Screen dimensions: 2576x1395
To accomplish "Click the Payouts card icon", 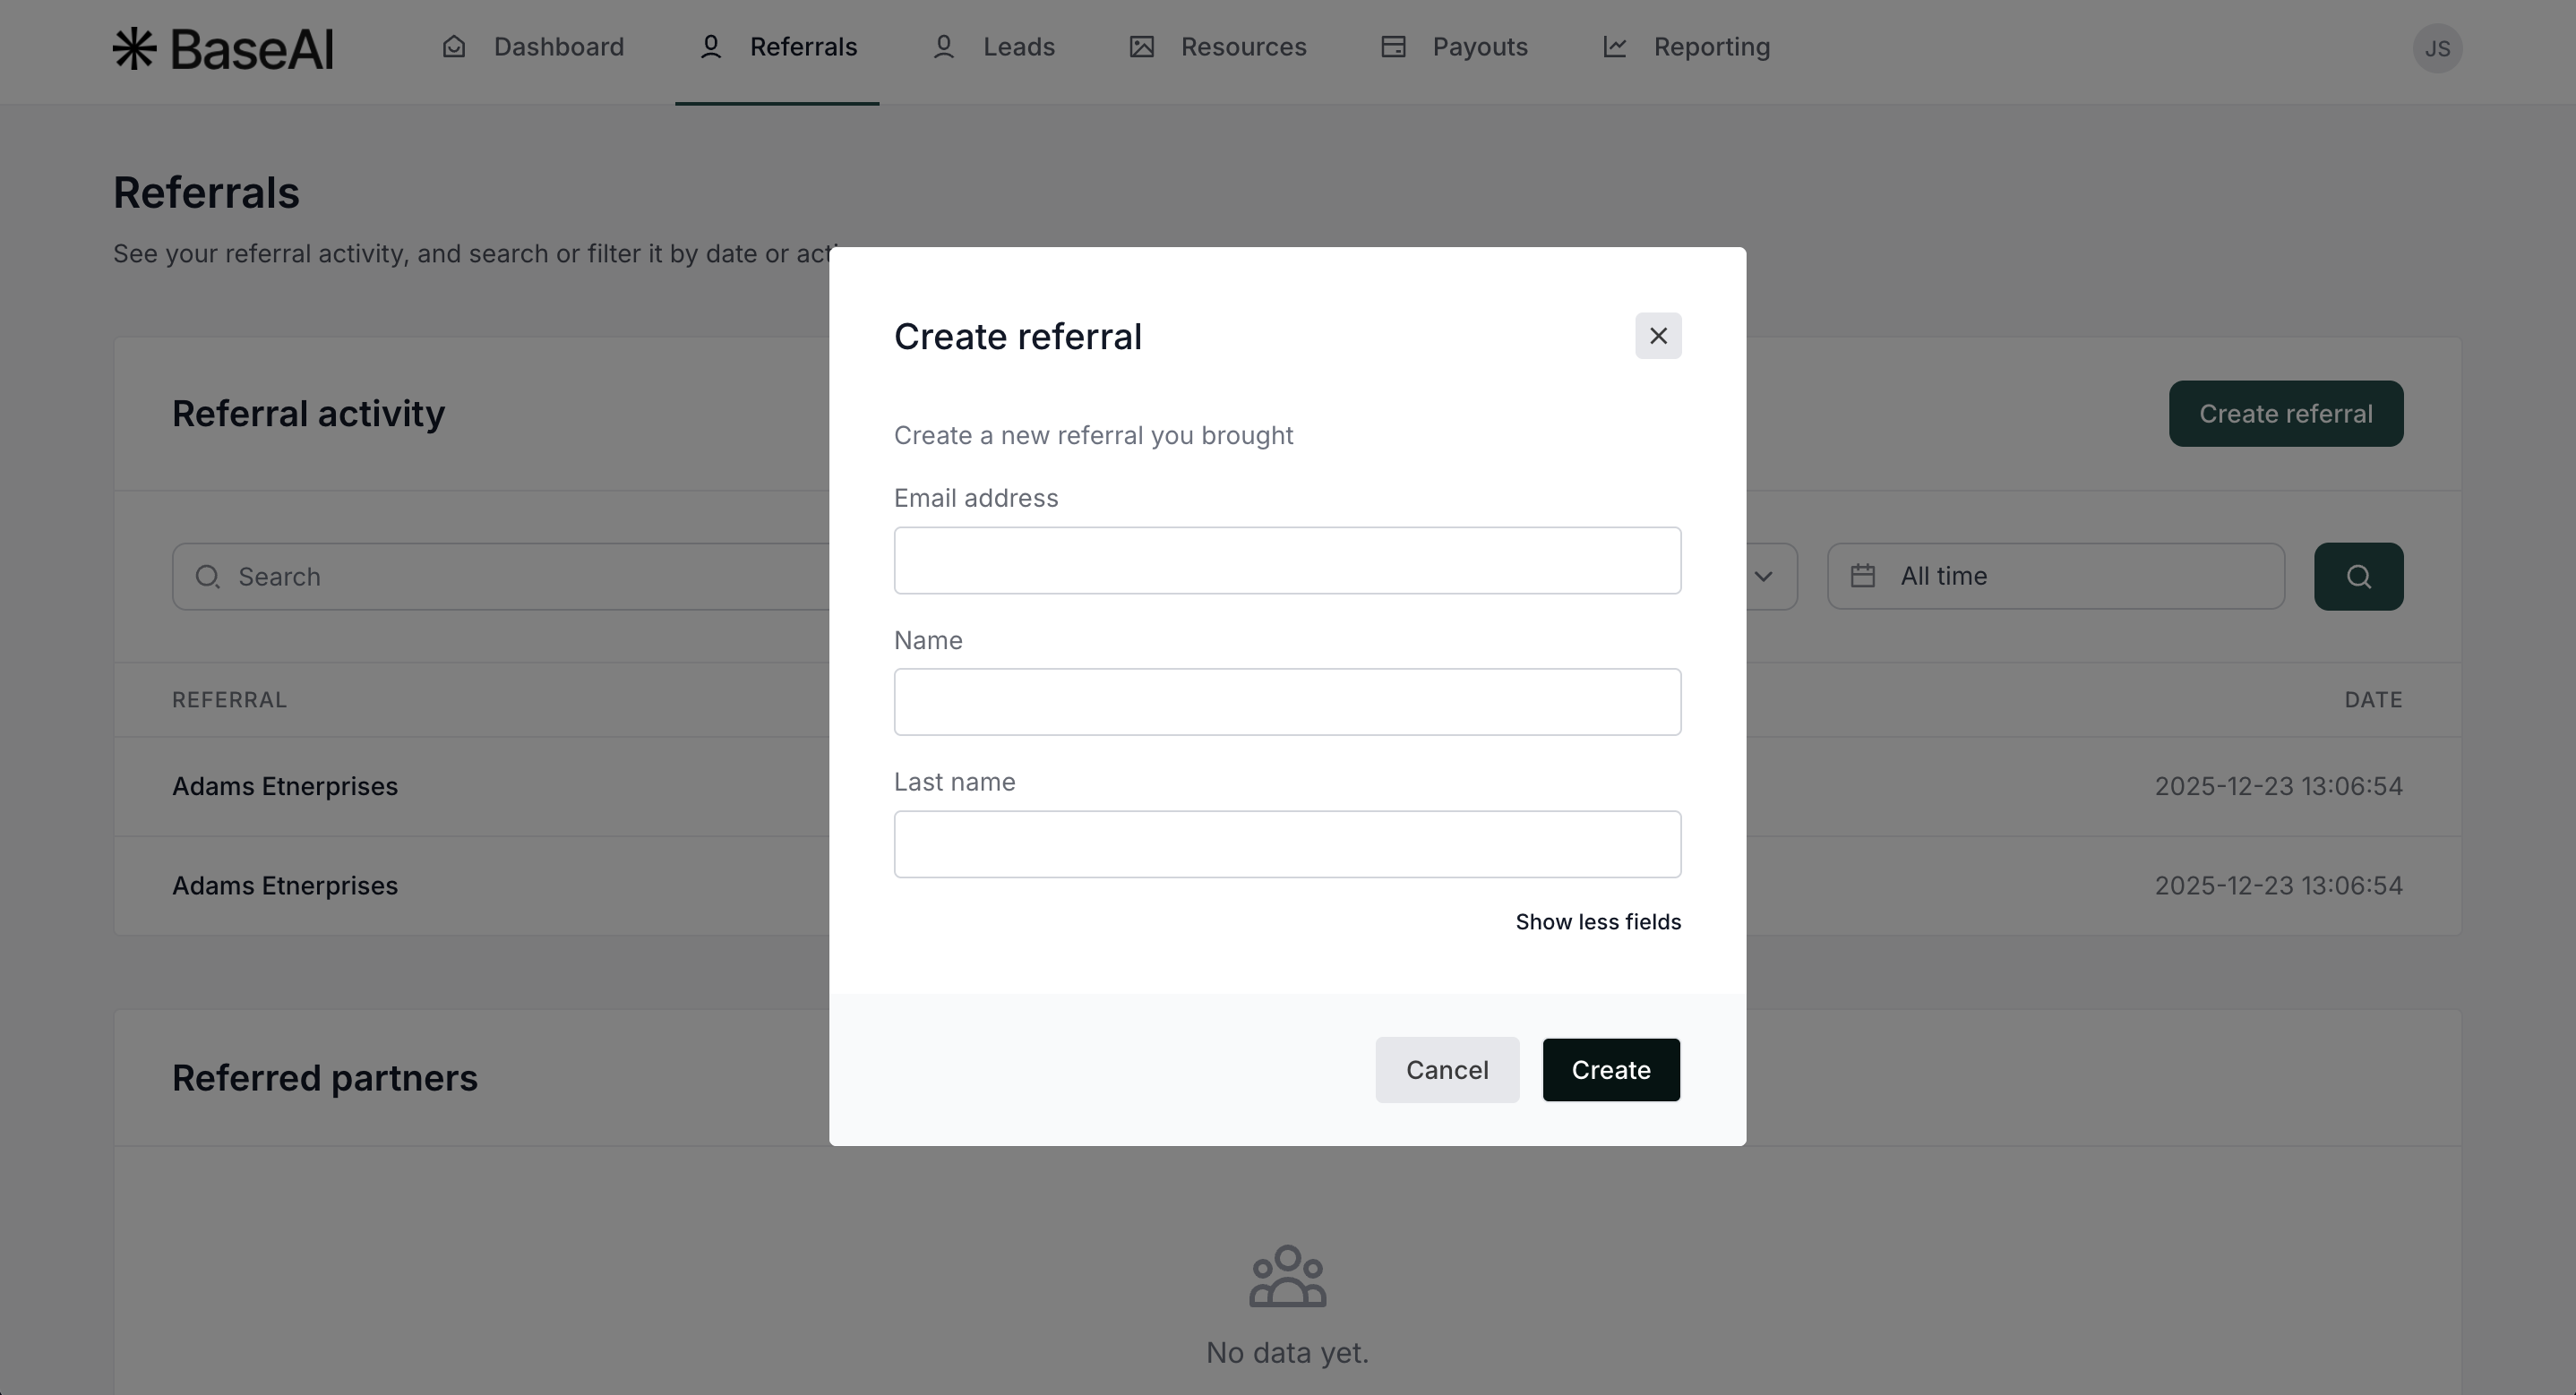I will tap(1393, 47).
